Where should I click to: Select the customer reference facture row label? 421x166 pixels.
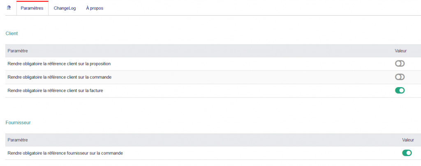(55, 90)
